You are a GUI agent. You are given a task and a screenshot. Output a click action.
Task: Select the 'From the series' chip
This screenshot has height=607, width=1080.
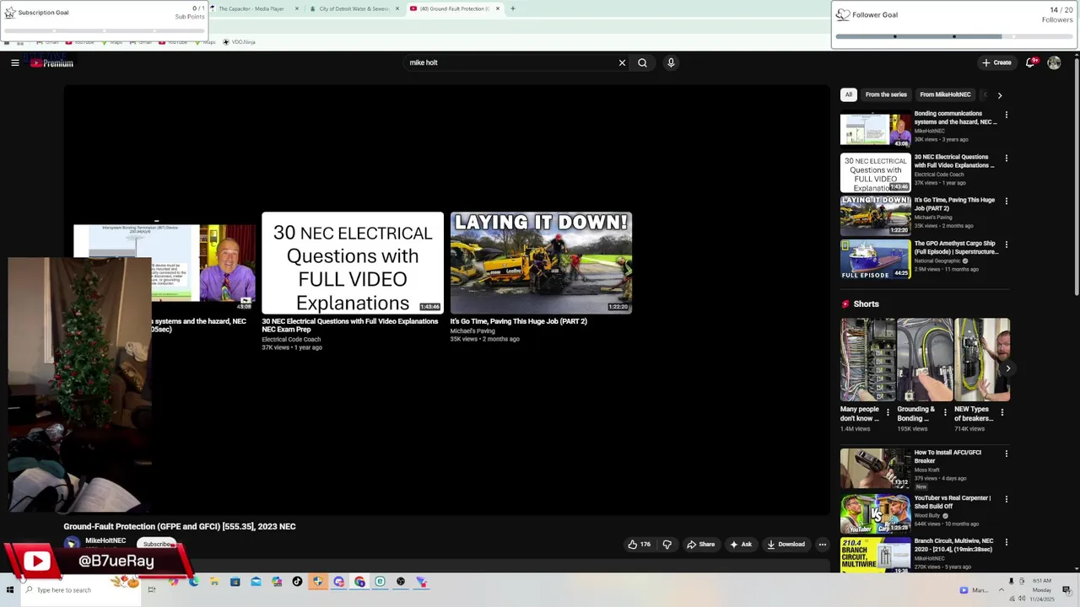pyautogui.click(x=886, y=94)
